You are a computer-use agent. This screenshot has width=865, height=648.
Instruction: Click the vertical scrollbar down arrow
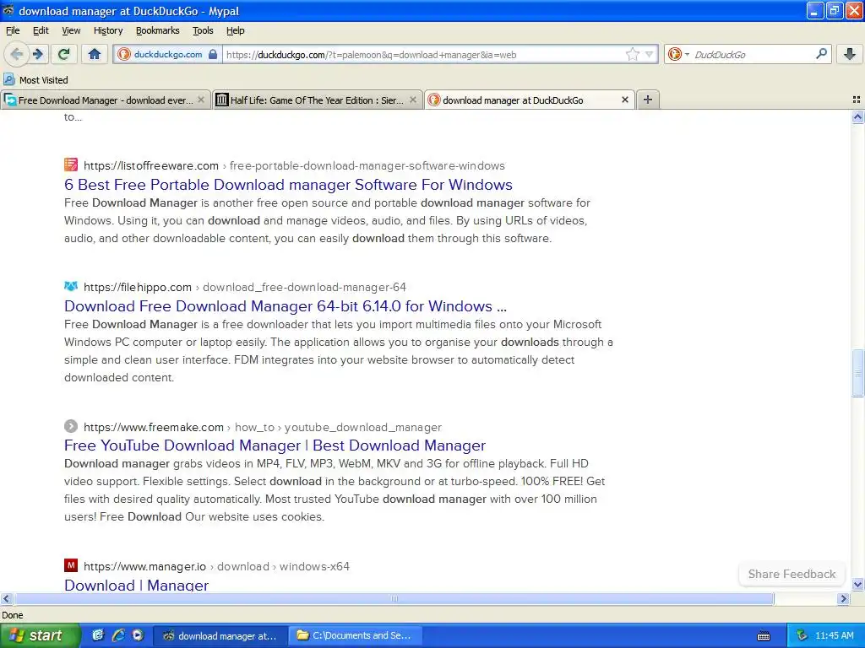click(x=857, y=585)
